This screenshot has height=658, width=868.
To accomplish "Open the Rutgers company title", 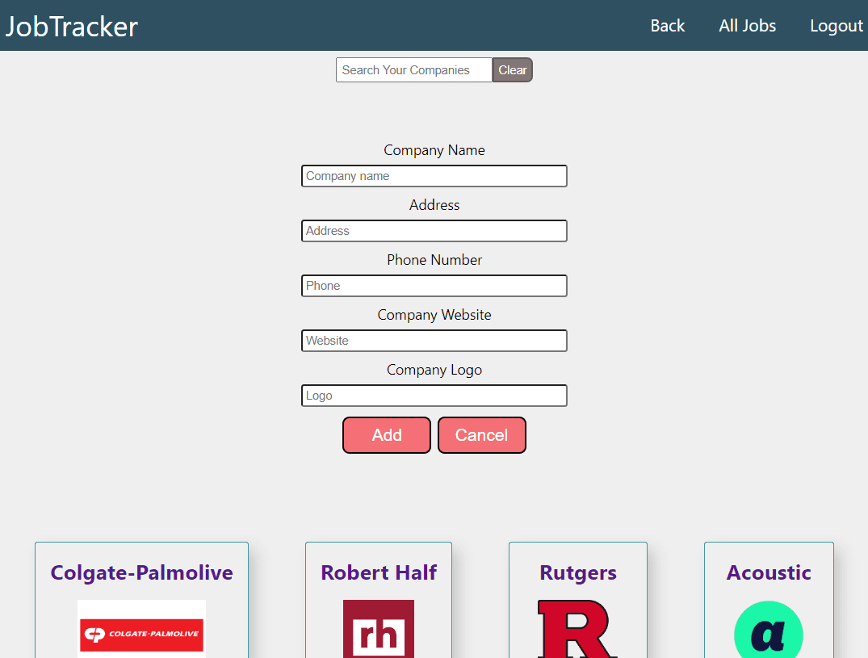I will click(578, 572).
